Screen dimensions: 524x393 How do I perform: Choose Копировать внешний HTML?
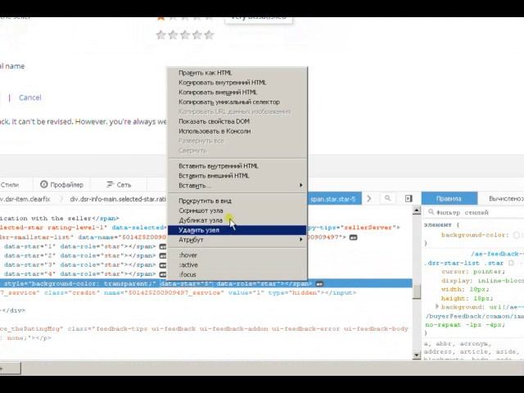point(237,93)
